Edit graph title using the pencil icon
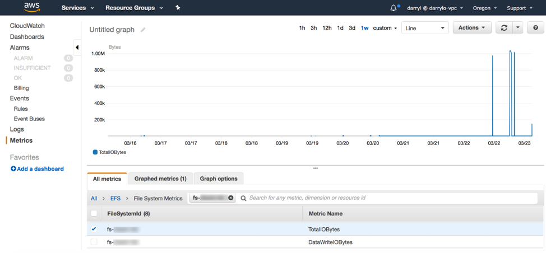 143,30
